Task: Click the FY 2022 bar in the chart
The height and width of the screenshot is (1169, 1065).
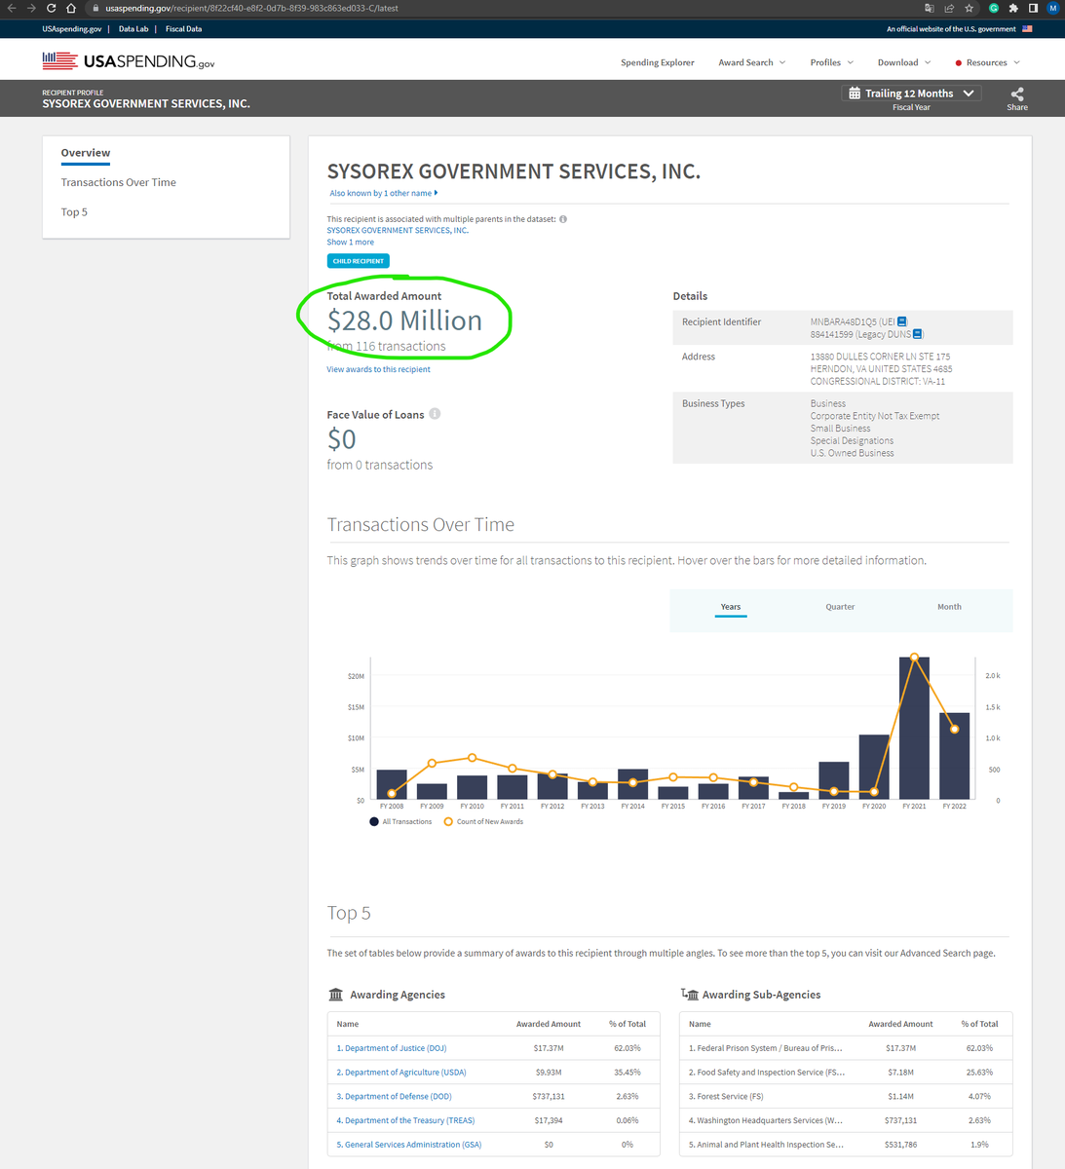Action: [x=954, y=756]
